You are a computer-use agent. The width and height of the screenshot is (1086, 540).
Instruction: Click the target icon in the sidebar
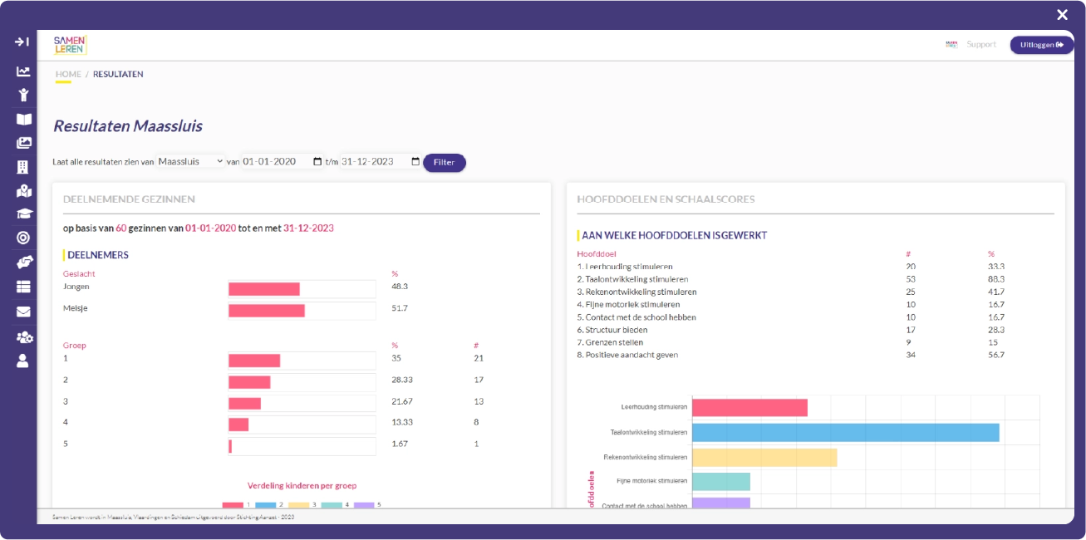pyautogui.click(x=24, y=238)
